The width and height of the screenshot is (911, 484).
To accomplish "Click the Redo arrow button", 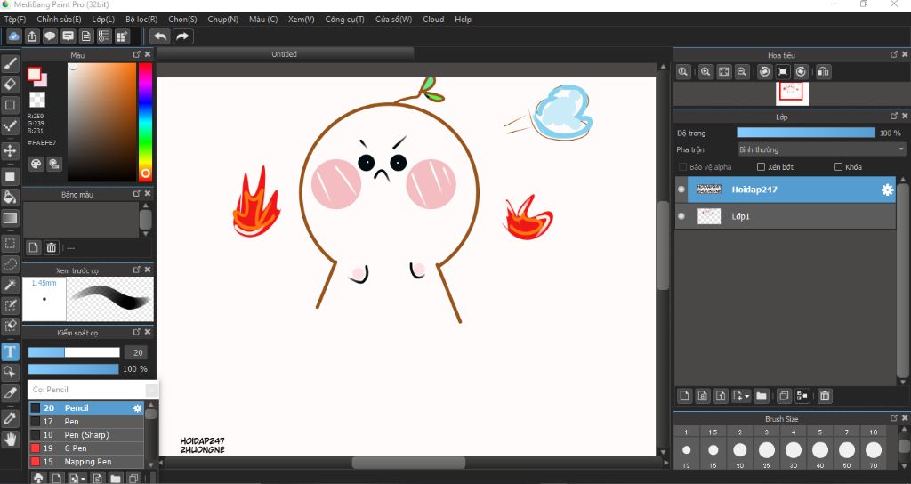I will (182, 36).
